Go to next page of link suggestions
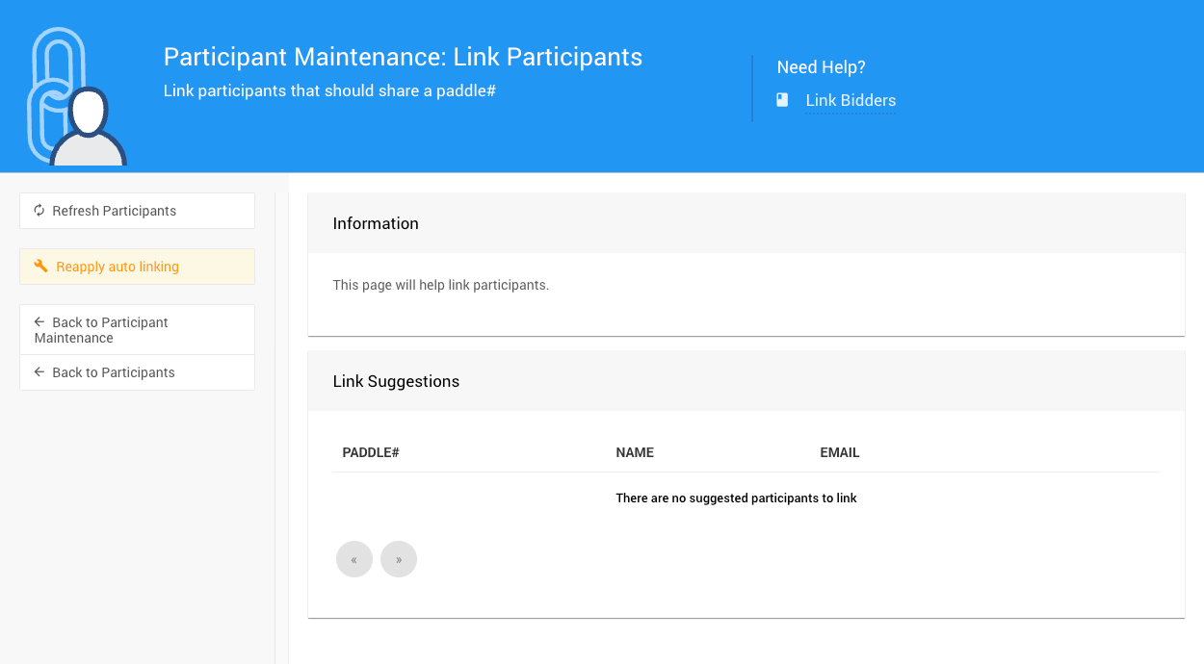 click(399, 559)
